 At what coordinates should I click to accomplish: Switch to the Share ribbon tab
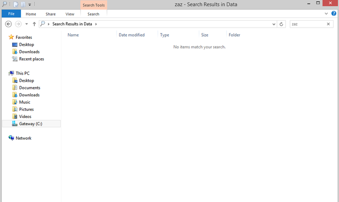(x=51, y=14)
